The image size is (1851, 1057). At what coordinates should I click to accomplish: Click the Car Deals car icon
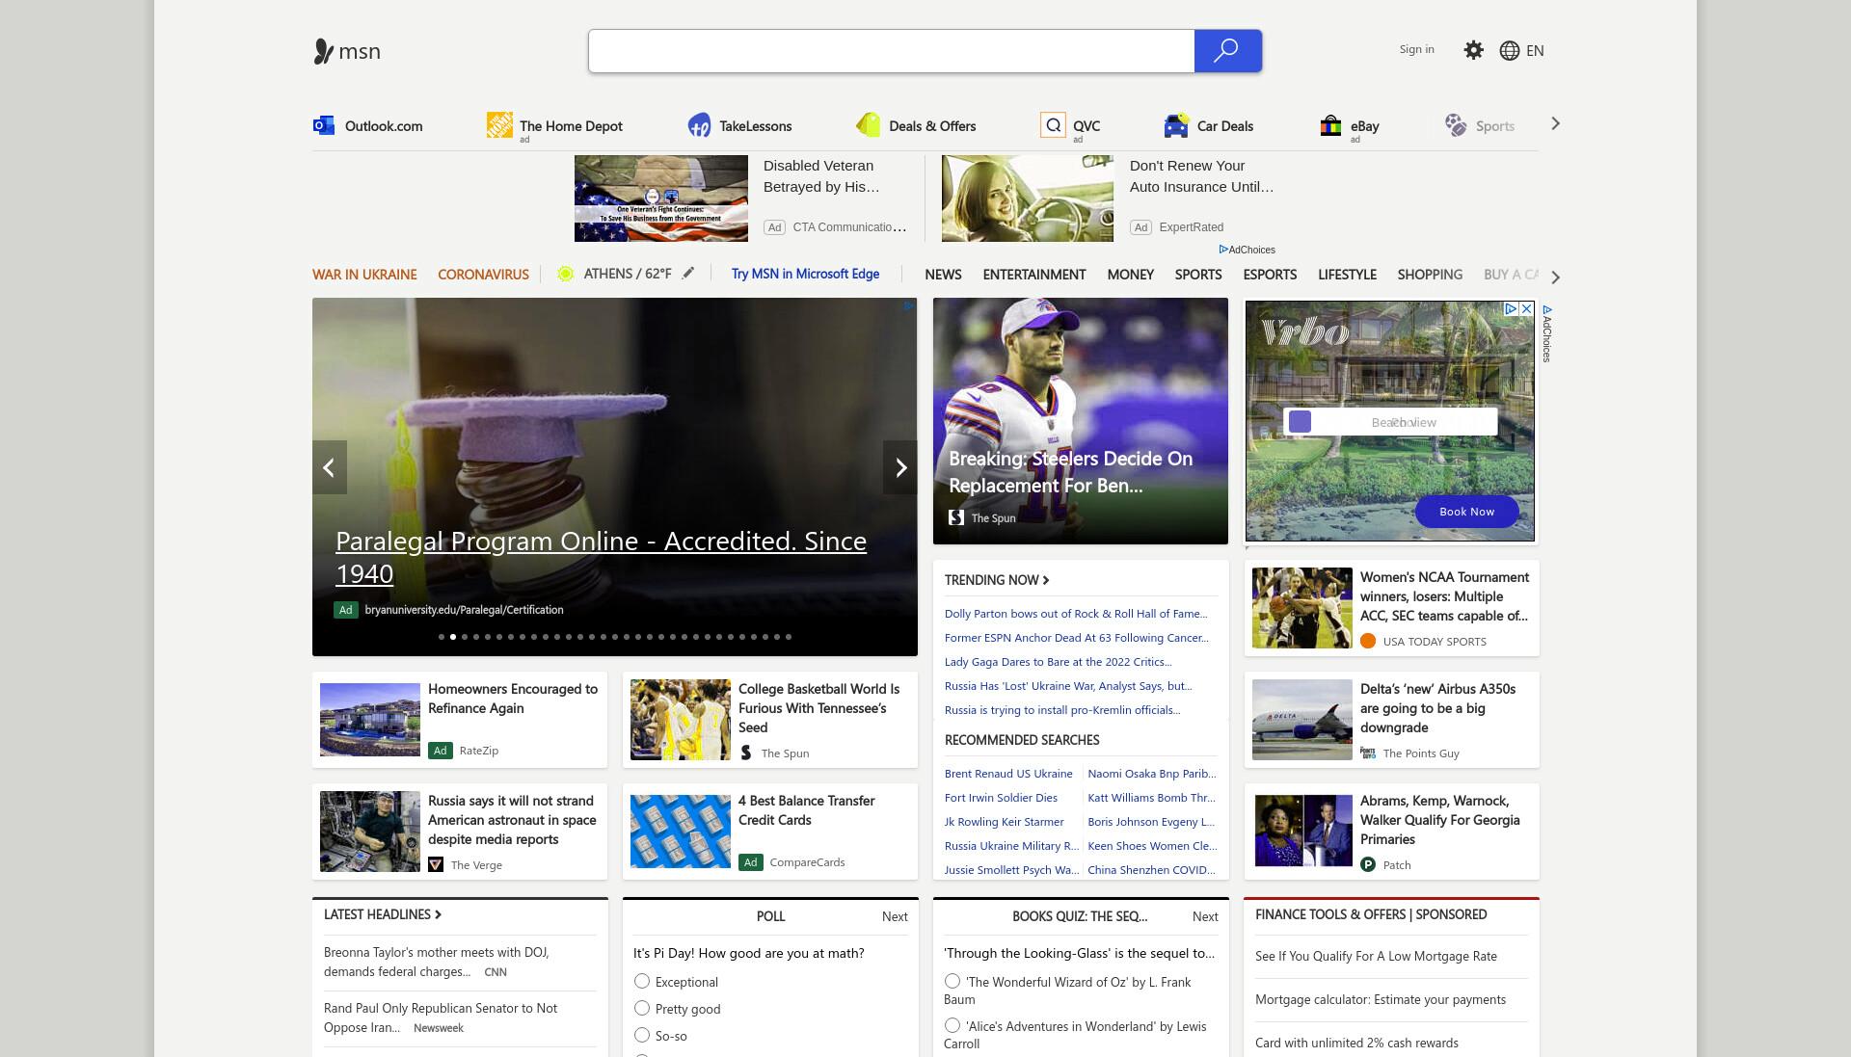tap(1176, 125)
